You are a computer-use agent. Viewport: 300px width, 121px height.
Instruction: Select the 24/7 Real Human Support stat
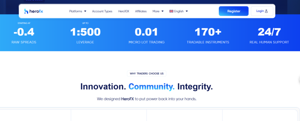click(269, 32)
